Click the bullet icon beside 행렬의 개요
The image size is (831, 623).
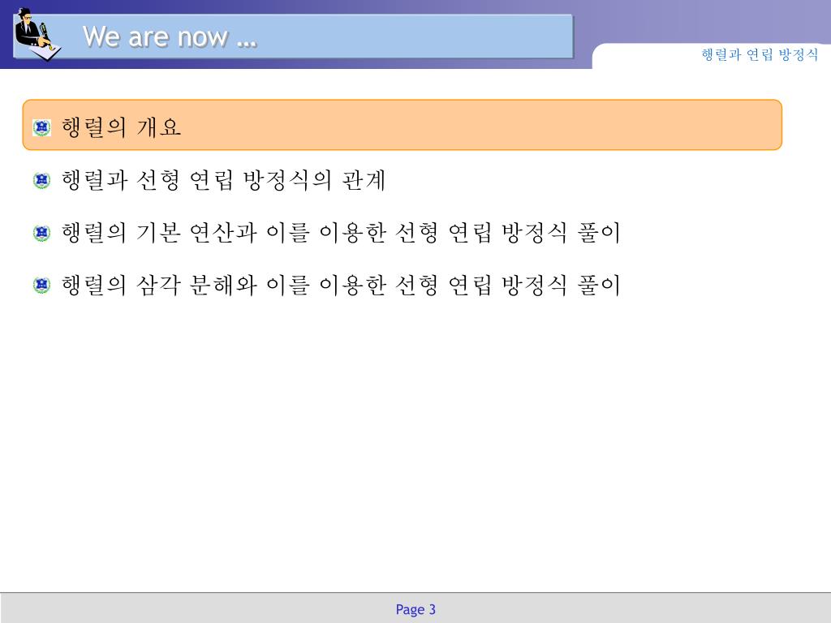click(x=42, y=127)
